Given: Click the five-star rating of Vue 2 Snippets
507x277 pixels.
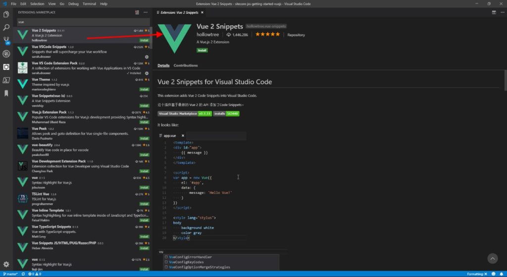Looking at the screenshot, I should pos(267,34).
